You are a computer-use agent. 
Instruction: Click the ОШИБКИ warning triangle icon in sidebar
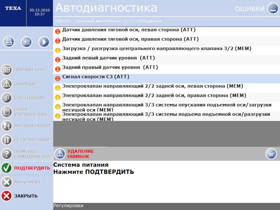coord(7,84)
